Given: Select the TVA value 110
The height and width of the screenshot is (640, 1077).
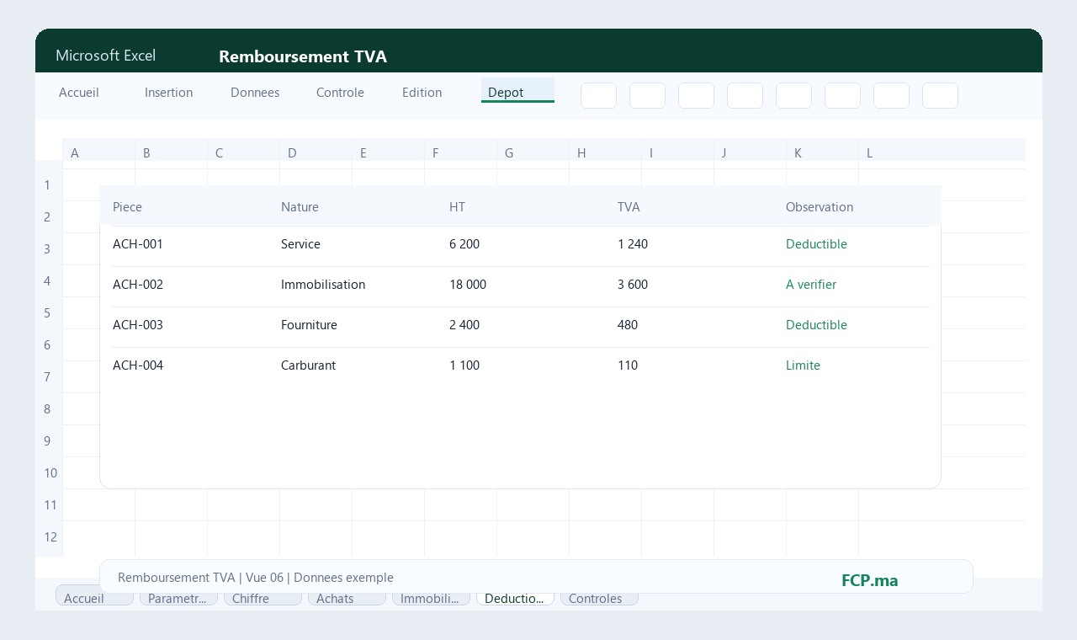Looking at the screenshot, I should (x=628, y=365).
